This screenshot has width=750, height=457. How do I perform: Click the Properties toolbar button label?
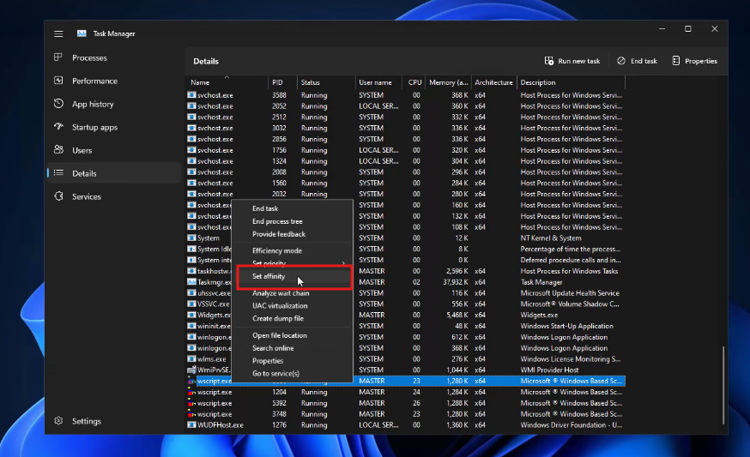click(x=701, y=61)
